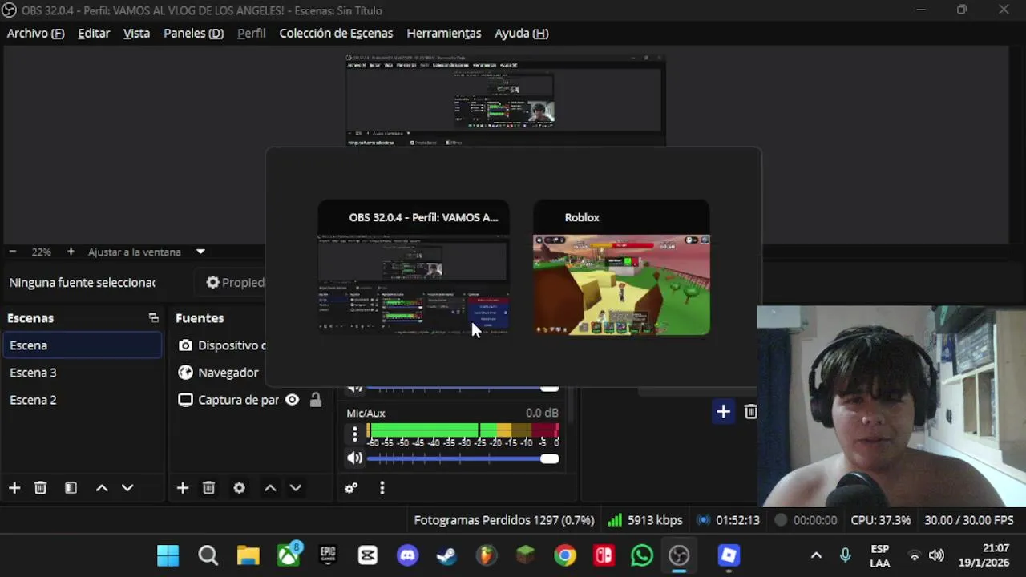Open audio mixer menu three-dots at bottom
Screen dimensions: 1026x577
coord(382,487)
